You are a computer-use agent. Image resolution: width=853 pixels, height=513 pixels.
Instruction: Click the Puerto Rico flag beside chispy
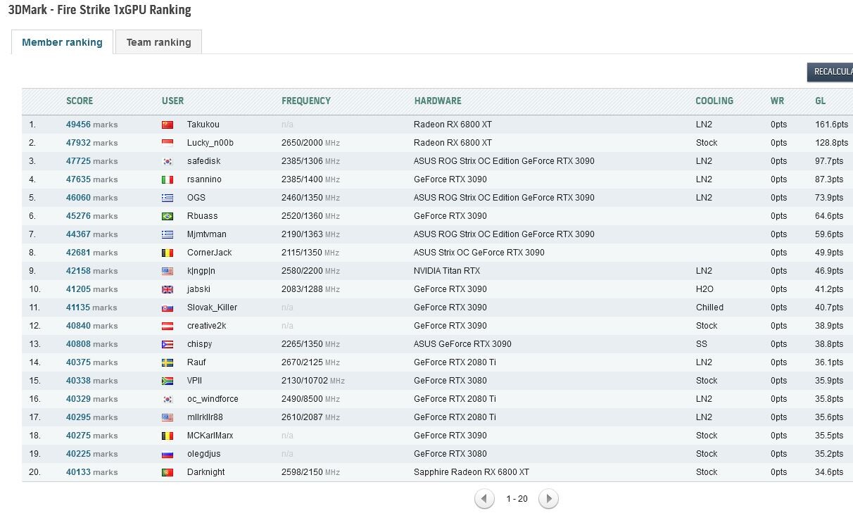167,344
